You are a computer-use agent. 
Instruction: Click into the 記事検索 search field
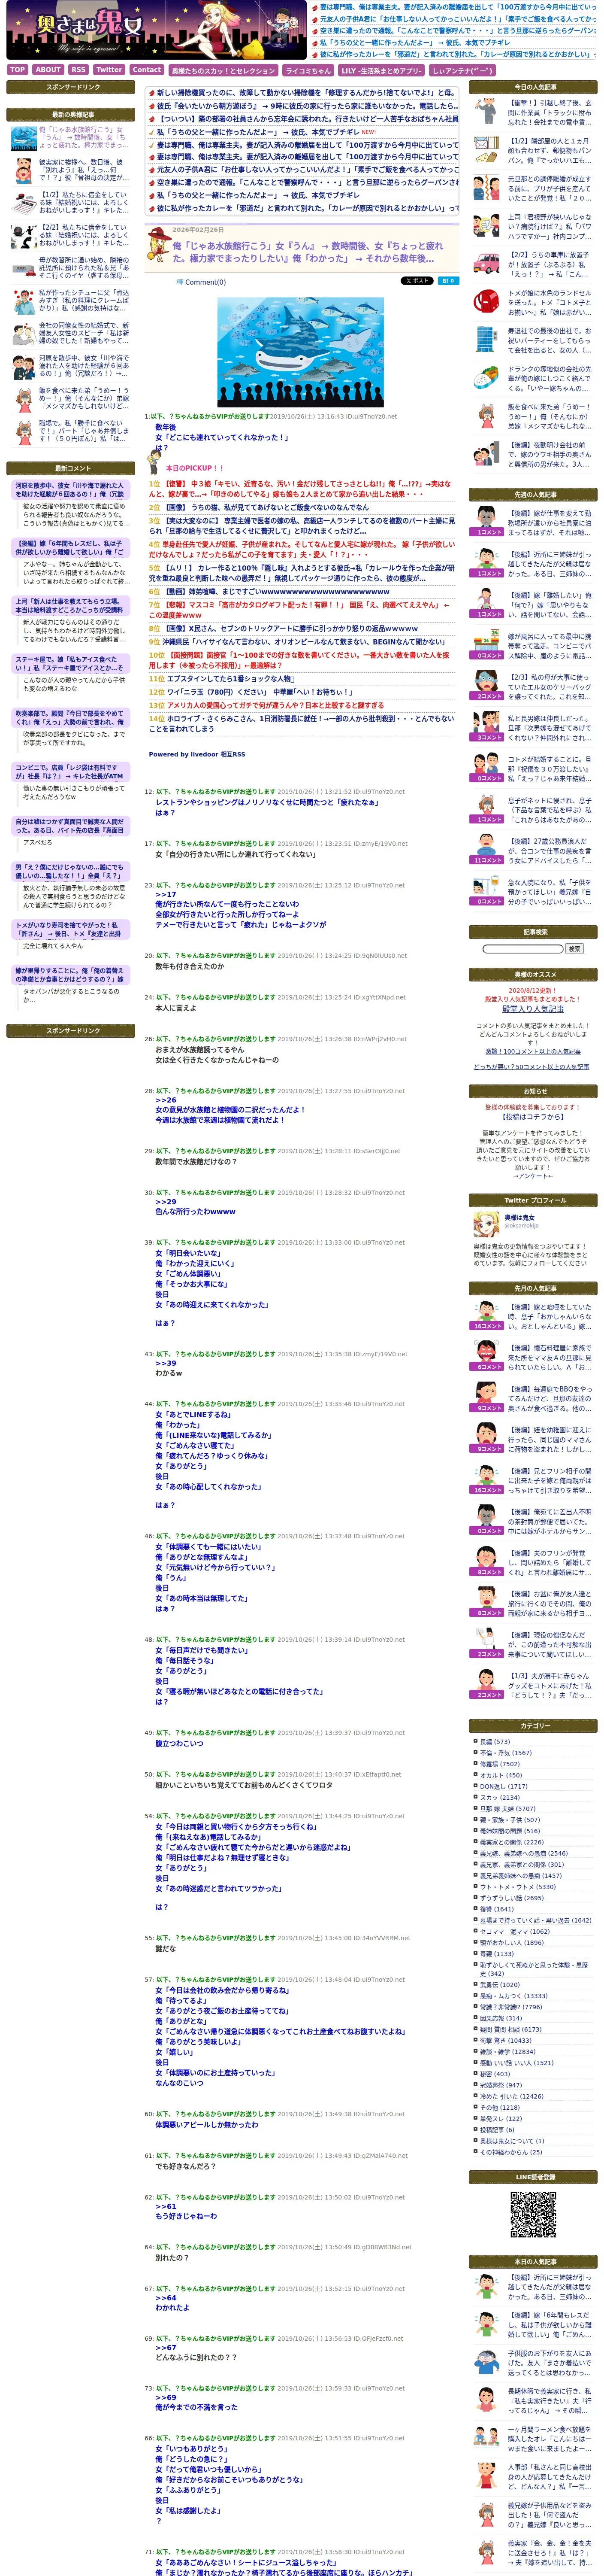pos(522,949)
